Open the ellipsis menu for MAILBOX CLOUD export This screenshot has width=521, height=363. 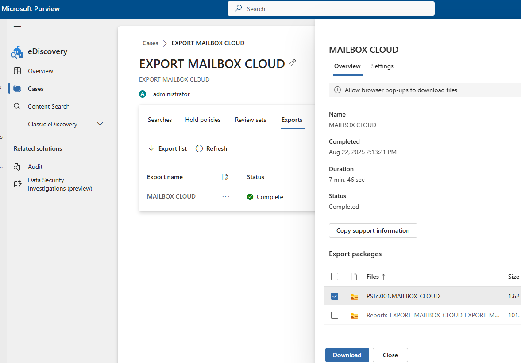pyautogui.click(x=226, y=196)
